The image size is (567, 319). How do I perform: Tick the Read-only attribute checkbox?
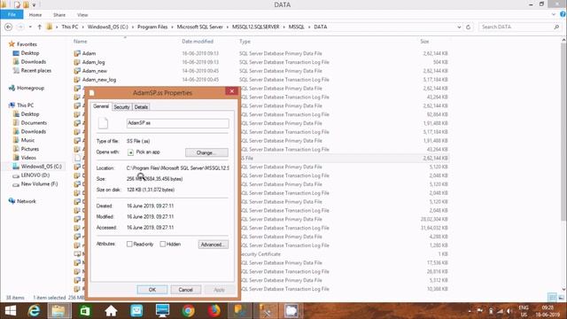coord(129,245)
